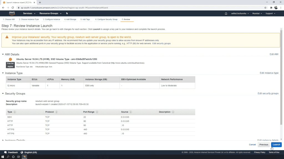Click the Chrome icon in the taskbar

coord(24,157)
